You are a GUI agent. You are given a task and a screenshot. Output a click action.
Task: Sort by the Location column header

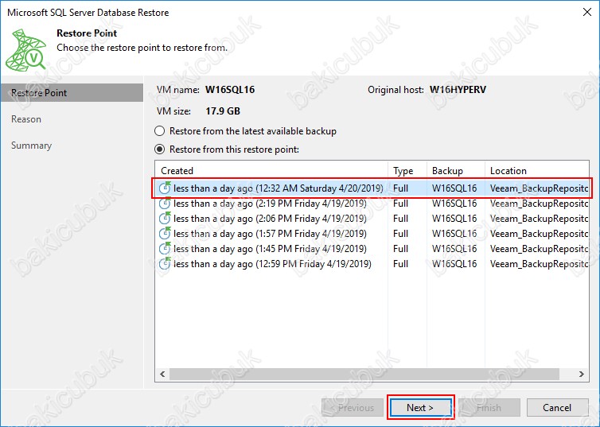(x=537, y=170)
